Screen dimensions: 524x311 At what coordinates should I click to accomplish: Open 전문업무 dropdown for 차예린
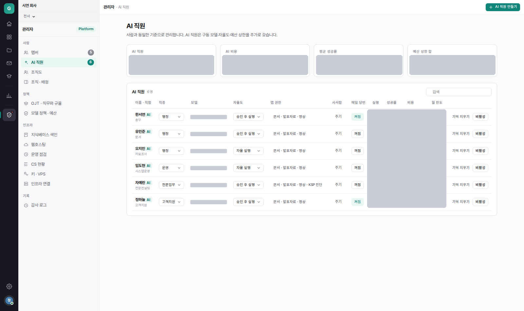pyautogui.click(x=171, y=185)
